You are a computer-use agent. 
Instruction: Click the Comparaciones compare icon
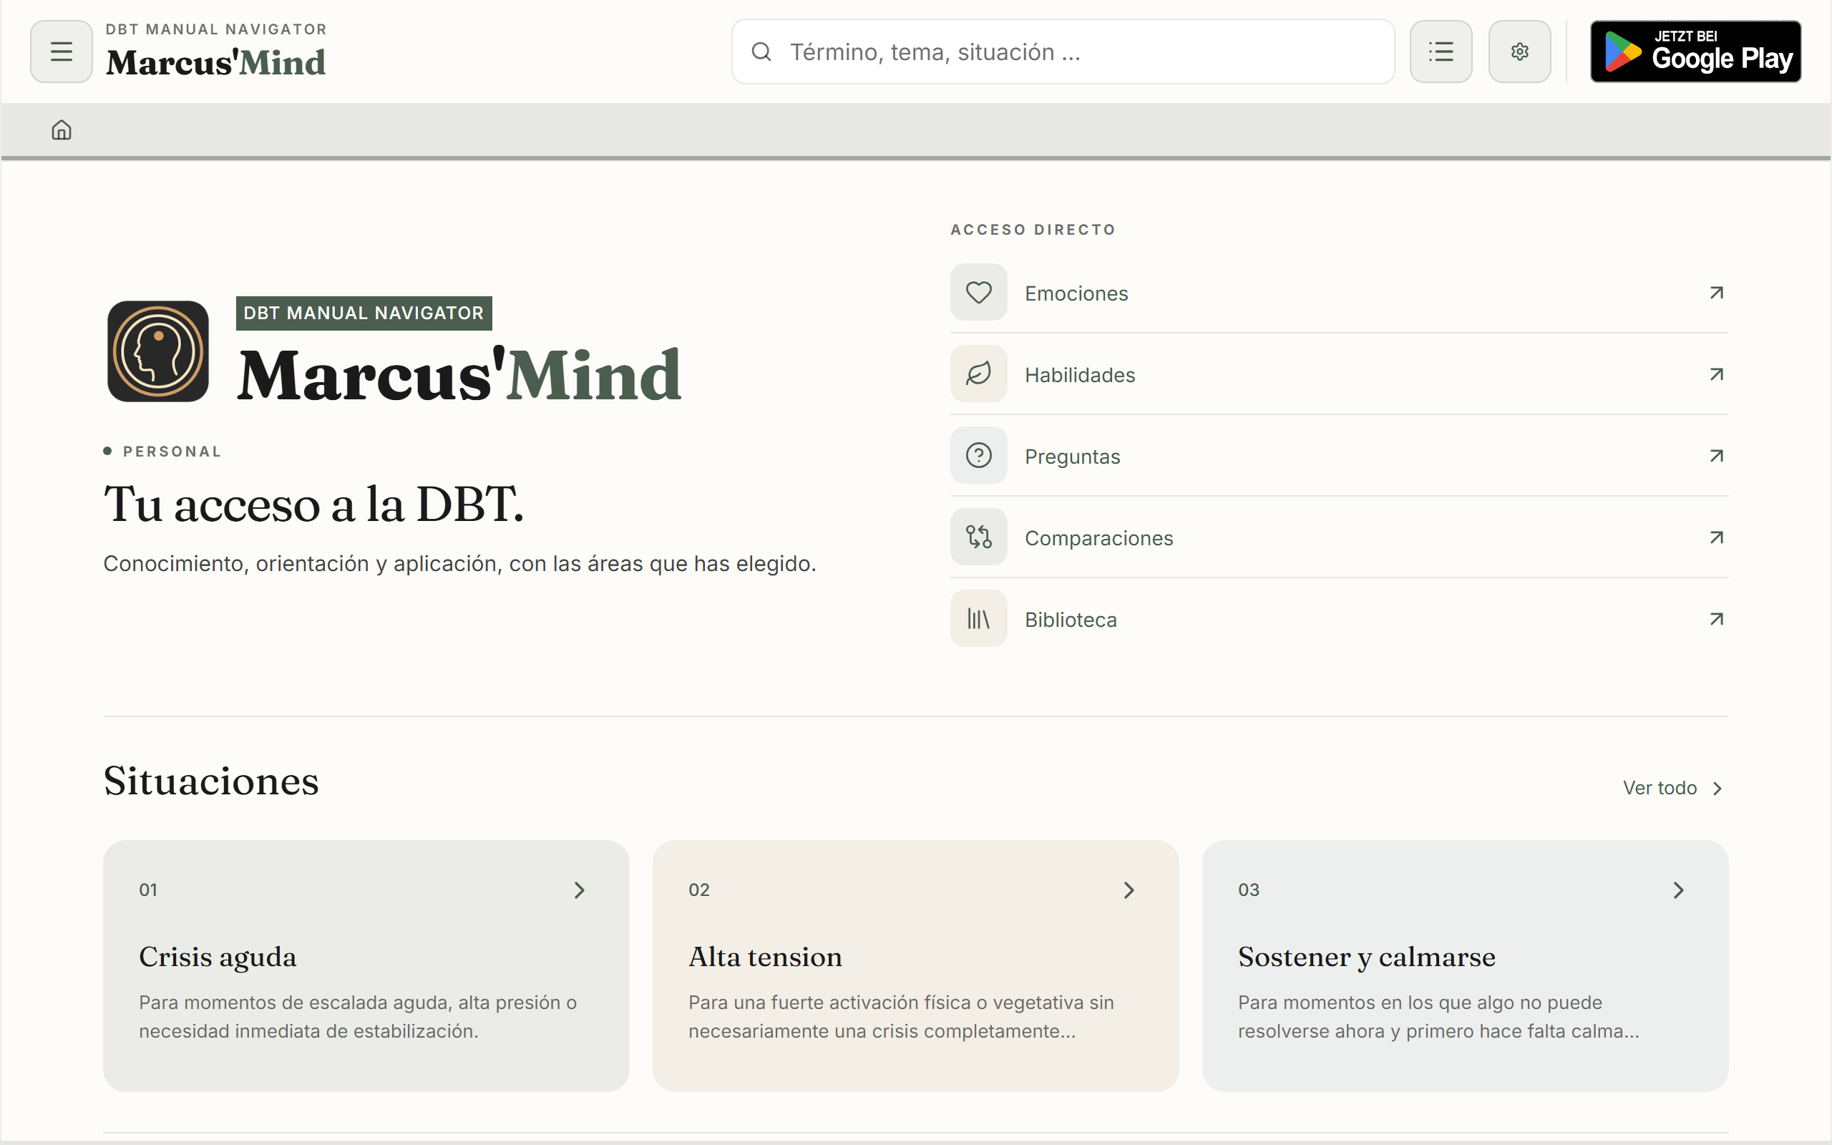(979, 537)
